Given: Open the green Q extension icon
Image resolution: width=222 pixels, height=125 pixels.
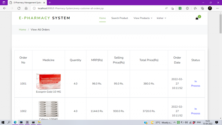Looking at the screenshot, I should 180,8.
